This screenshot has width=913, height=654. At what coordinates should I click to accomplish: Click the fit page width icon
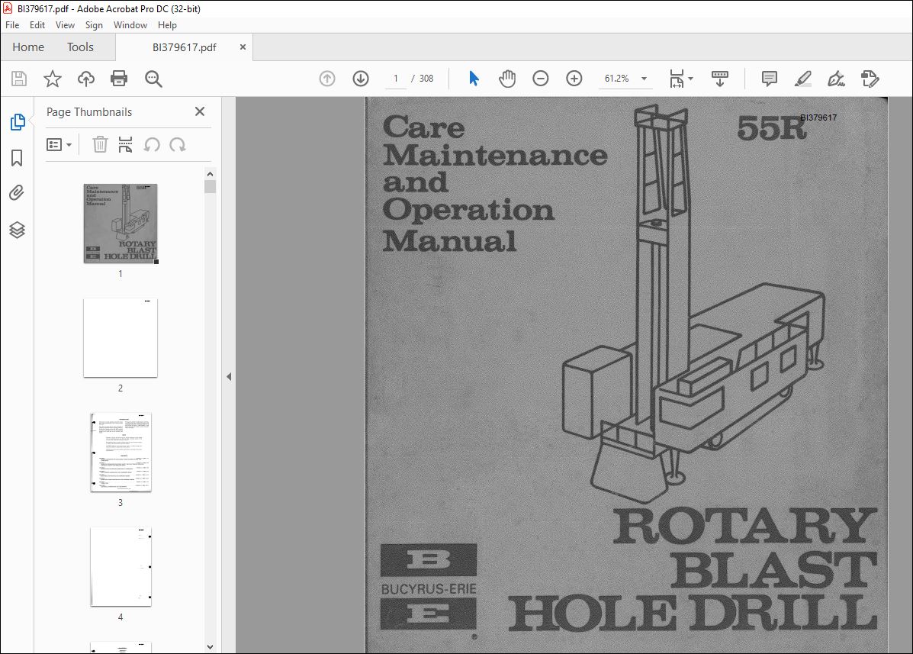coord(677,79)
